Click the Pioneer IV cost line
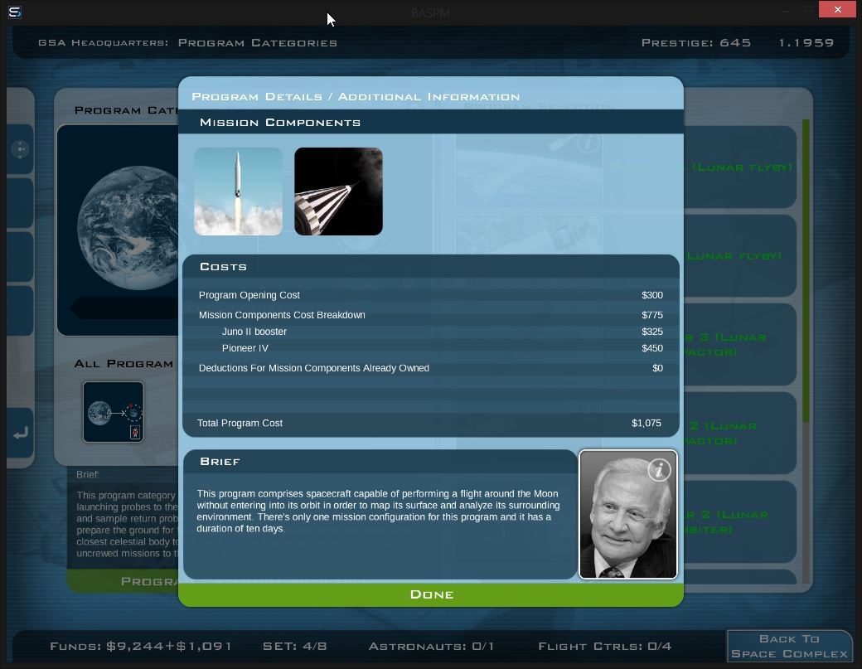This screenshot has height=669, width=862. [x=430, y=348]
